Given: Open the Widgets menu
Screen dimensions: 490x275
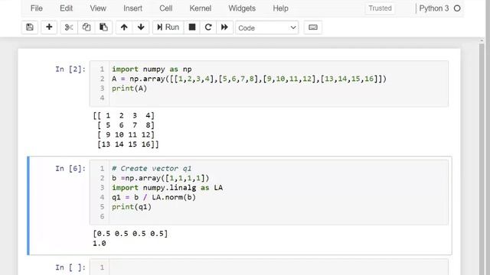Looking at the screenshot, I should (242, 8).
